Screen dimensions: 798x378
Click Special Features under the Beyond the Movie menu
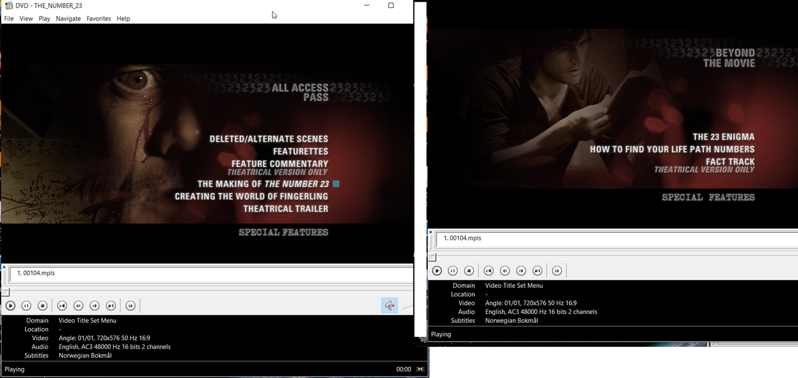tap(708, 197)
